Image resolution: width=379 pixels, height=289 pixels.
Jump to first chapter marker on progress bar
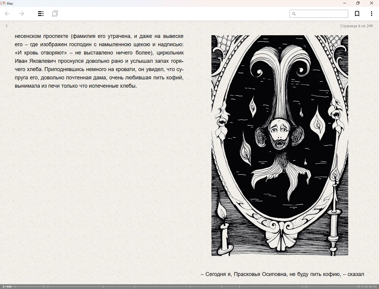4,286
